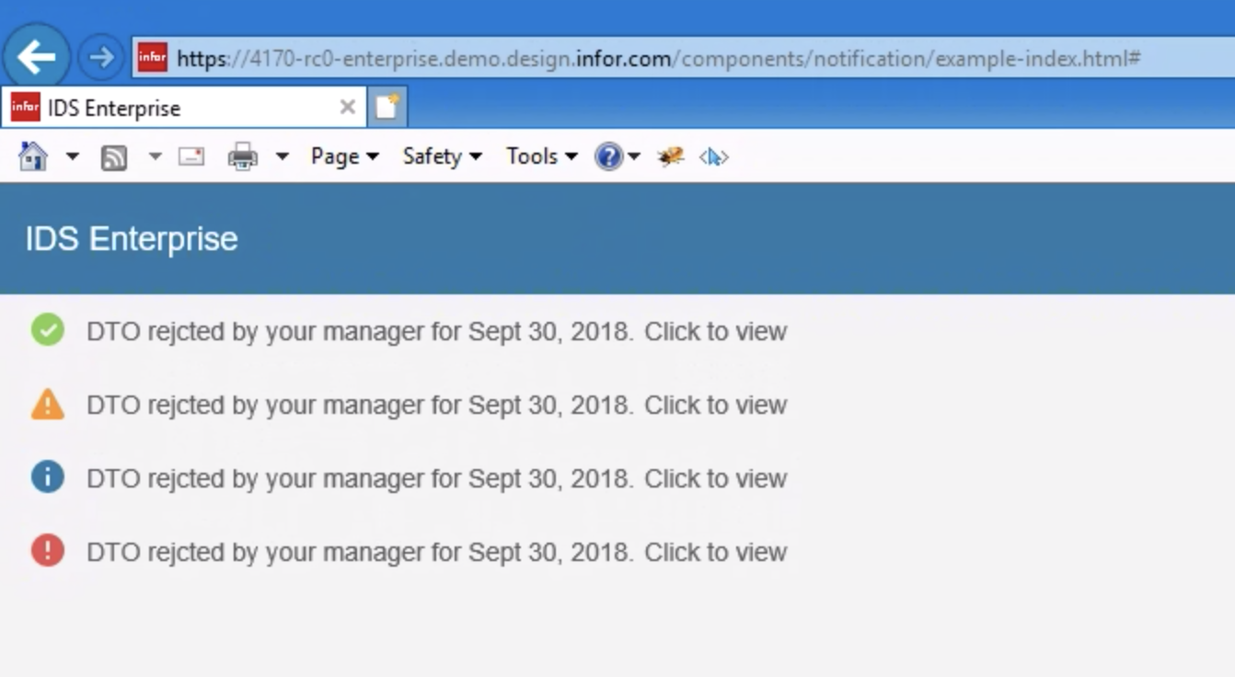Image resolution: width=1235 pixels, height=677 pixels.
Task: Click the Print toolbar icon
Action: coord(243,157)
